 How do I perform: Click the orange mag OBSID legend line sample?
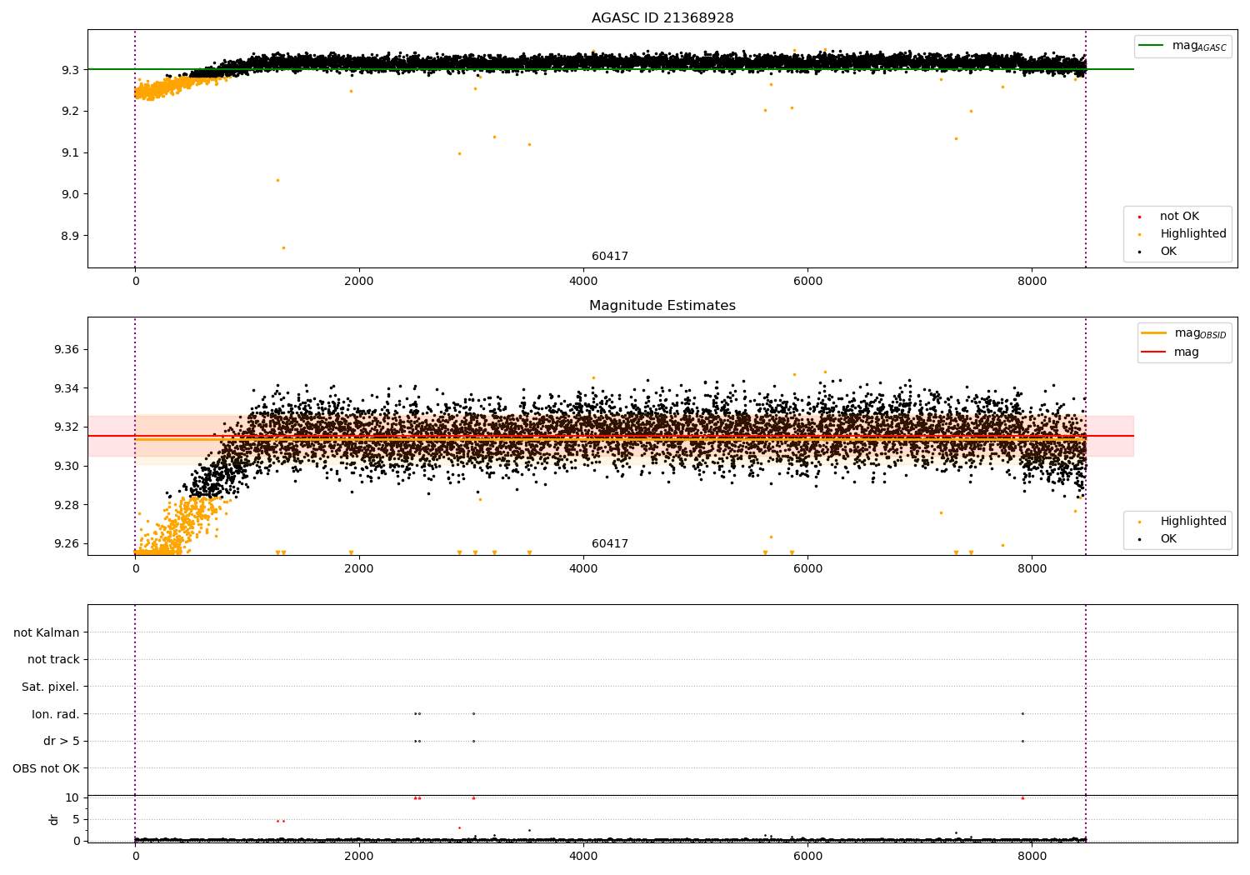[x=1154, y=333]
